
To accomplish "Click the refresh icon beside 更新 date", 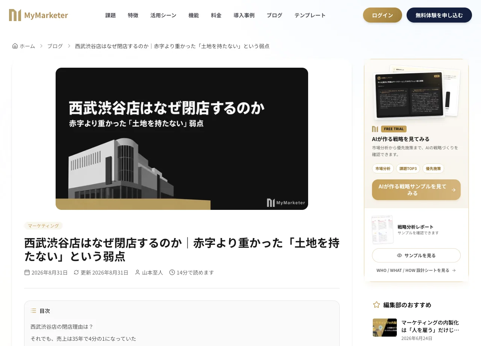I will 76,272.
